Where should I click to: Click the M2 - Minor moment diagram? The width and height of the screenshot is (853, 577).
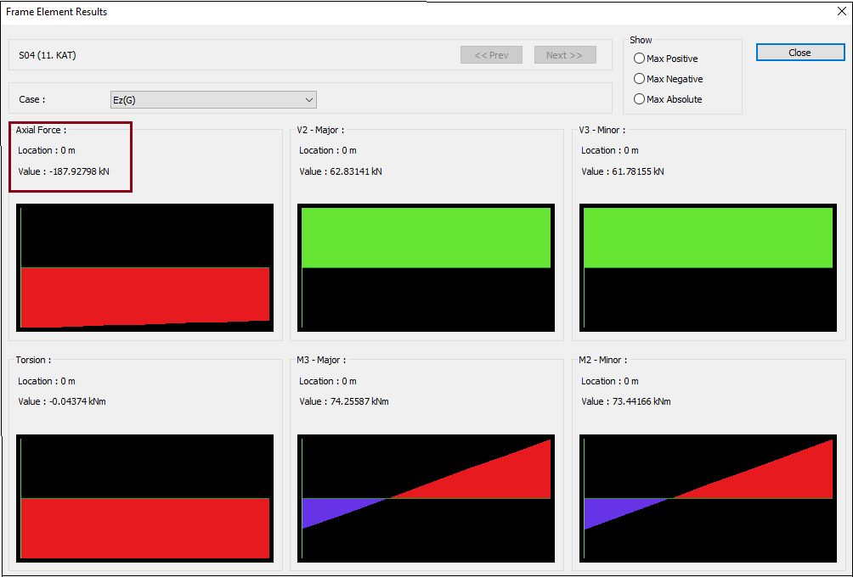pos(708,498)
